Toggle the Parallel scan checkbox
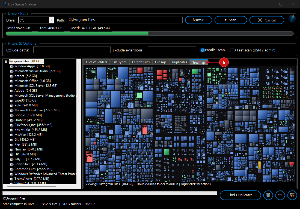The height and width of the screenshot is (209, 300). click(203, 50)
